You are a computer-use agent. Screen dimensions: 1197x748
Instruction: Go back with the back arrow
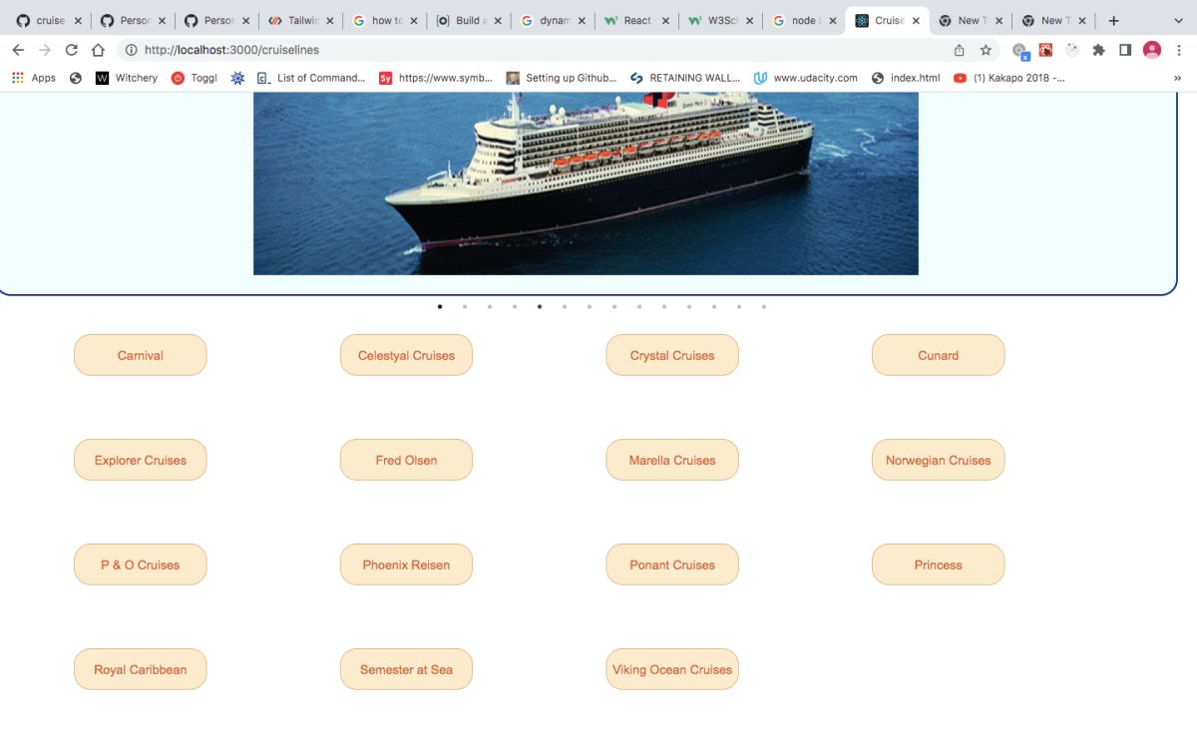pyautogui.click(x=18, y=50)
